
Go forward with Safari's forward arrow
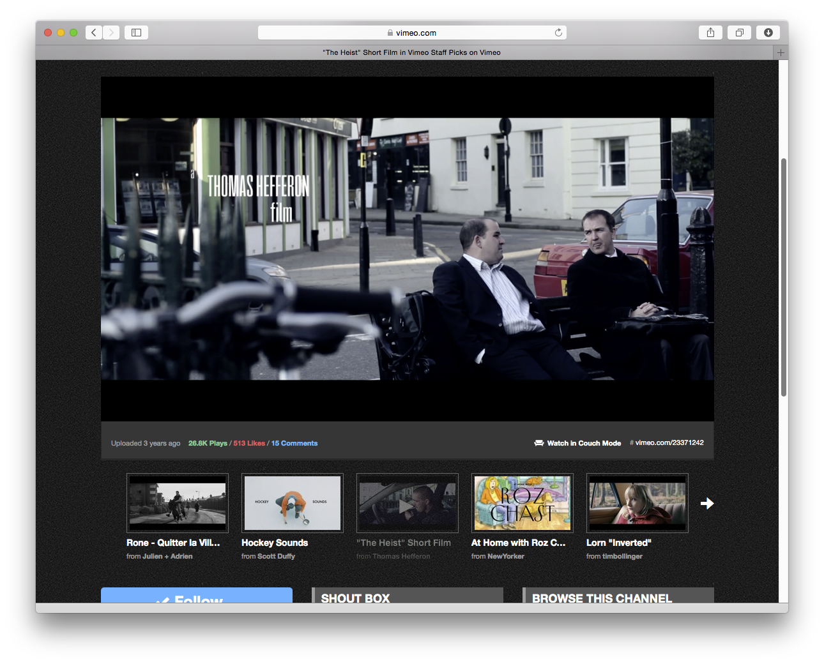tap(111, 33)
